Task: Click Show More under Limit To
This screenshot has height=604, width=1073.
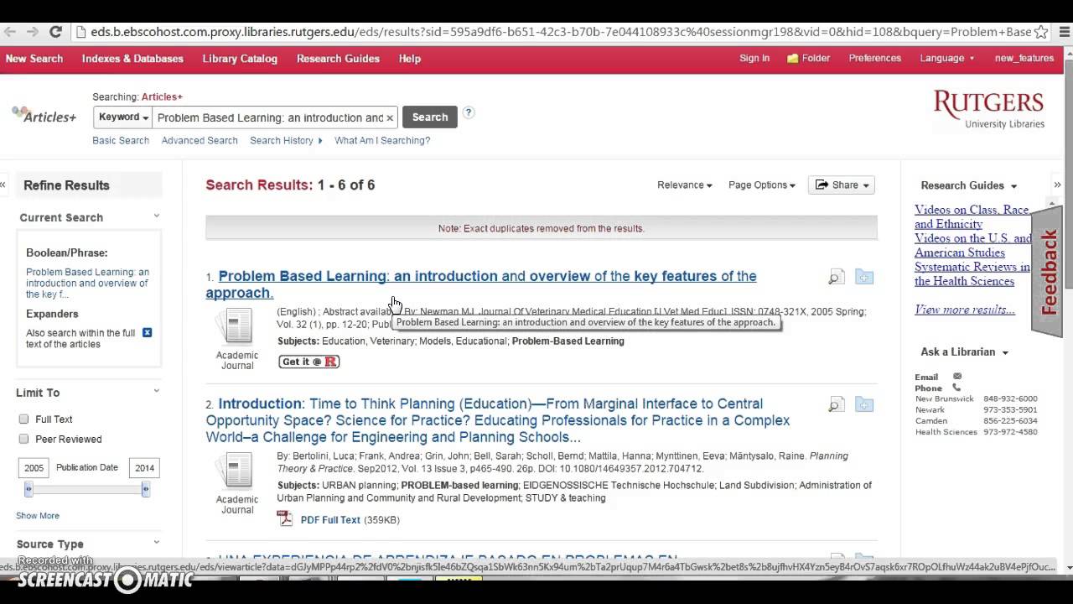Action: tap(38, 516)
